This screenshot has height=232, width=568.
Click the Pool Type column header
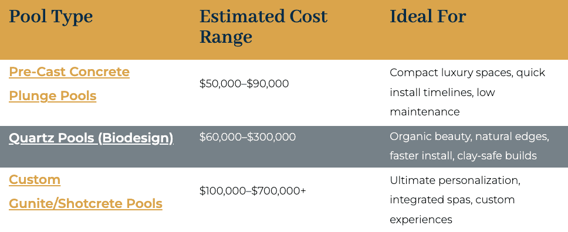point(50,16)
